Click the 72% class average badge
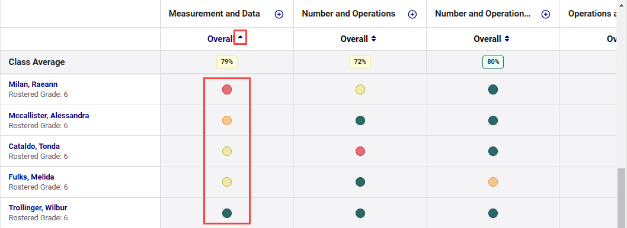This screenshot has width=627, height=228. 360,62
